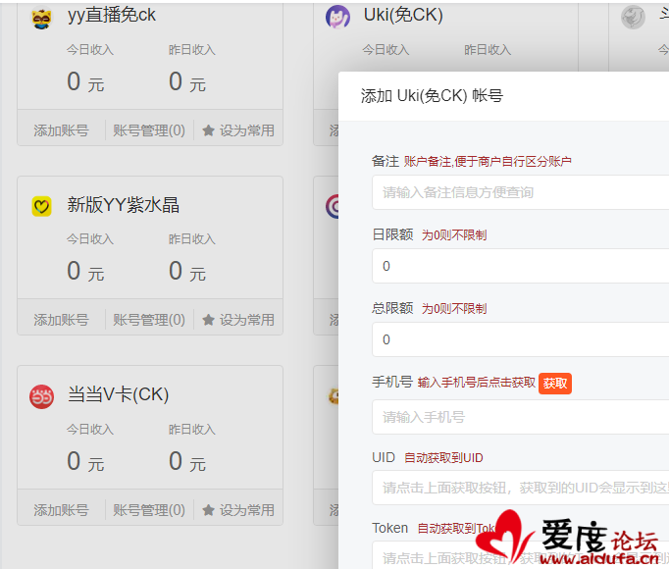
Task: Click the star icon in 新版YY紫水晶 card
Action: [x=208, y=320]
